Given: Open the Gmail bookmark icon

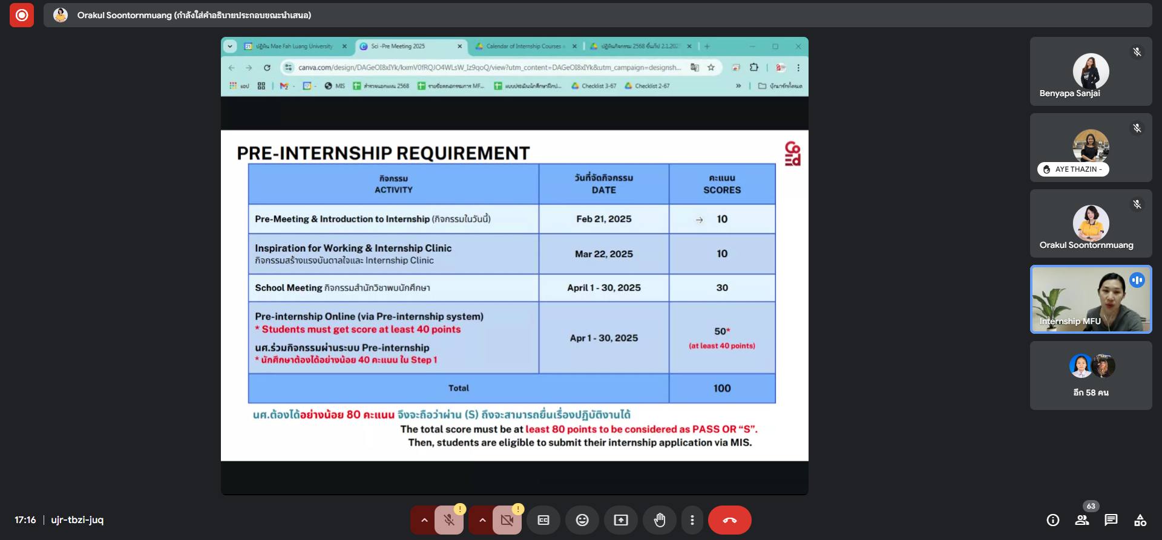Looking at the screenshot, I should point(284,86).
